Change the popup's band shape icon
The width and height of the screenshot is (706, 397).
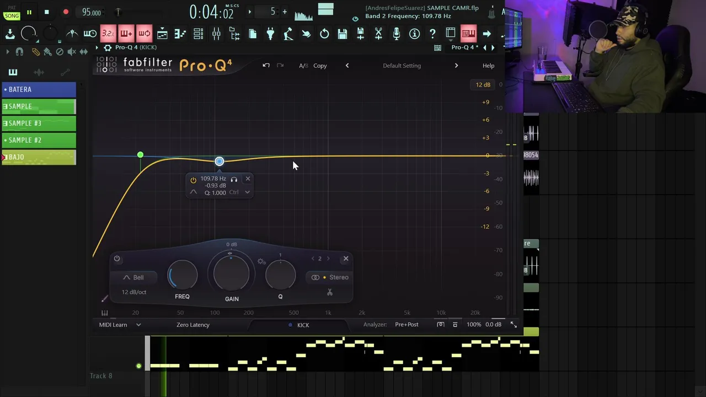tap(193, 192)
